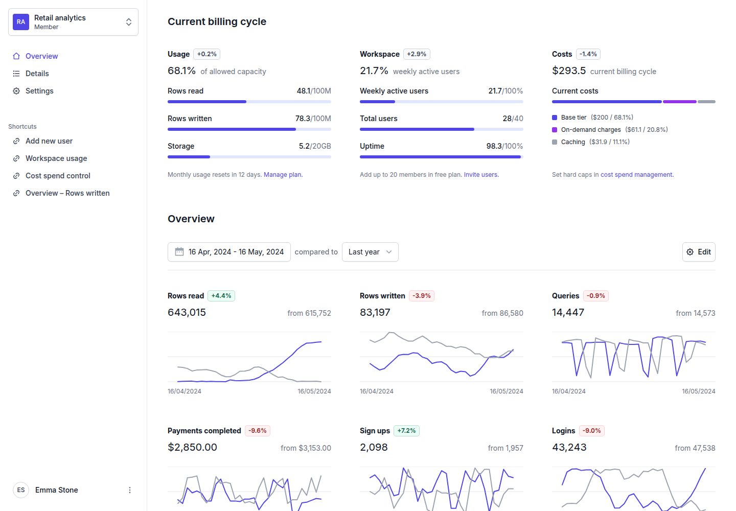
Task: Click link icon beside Overview – Rows written
Action: (16, 193)
